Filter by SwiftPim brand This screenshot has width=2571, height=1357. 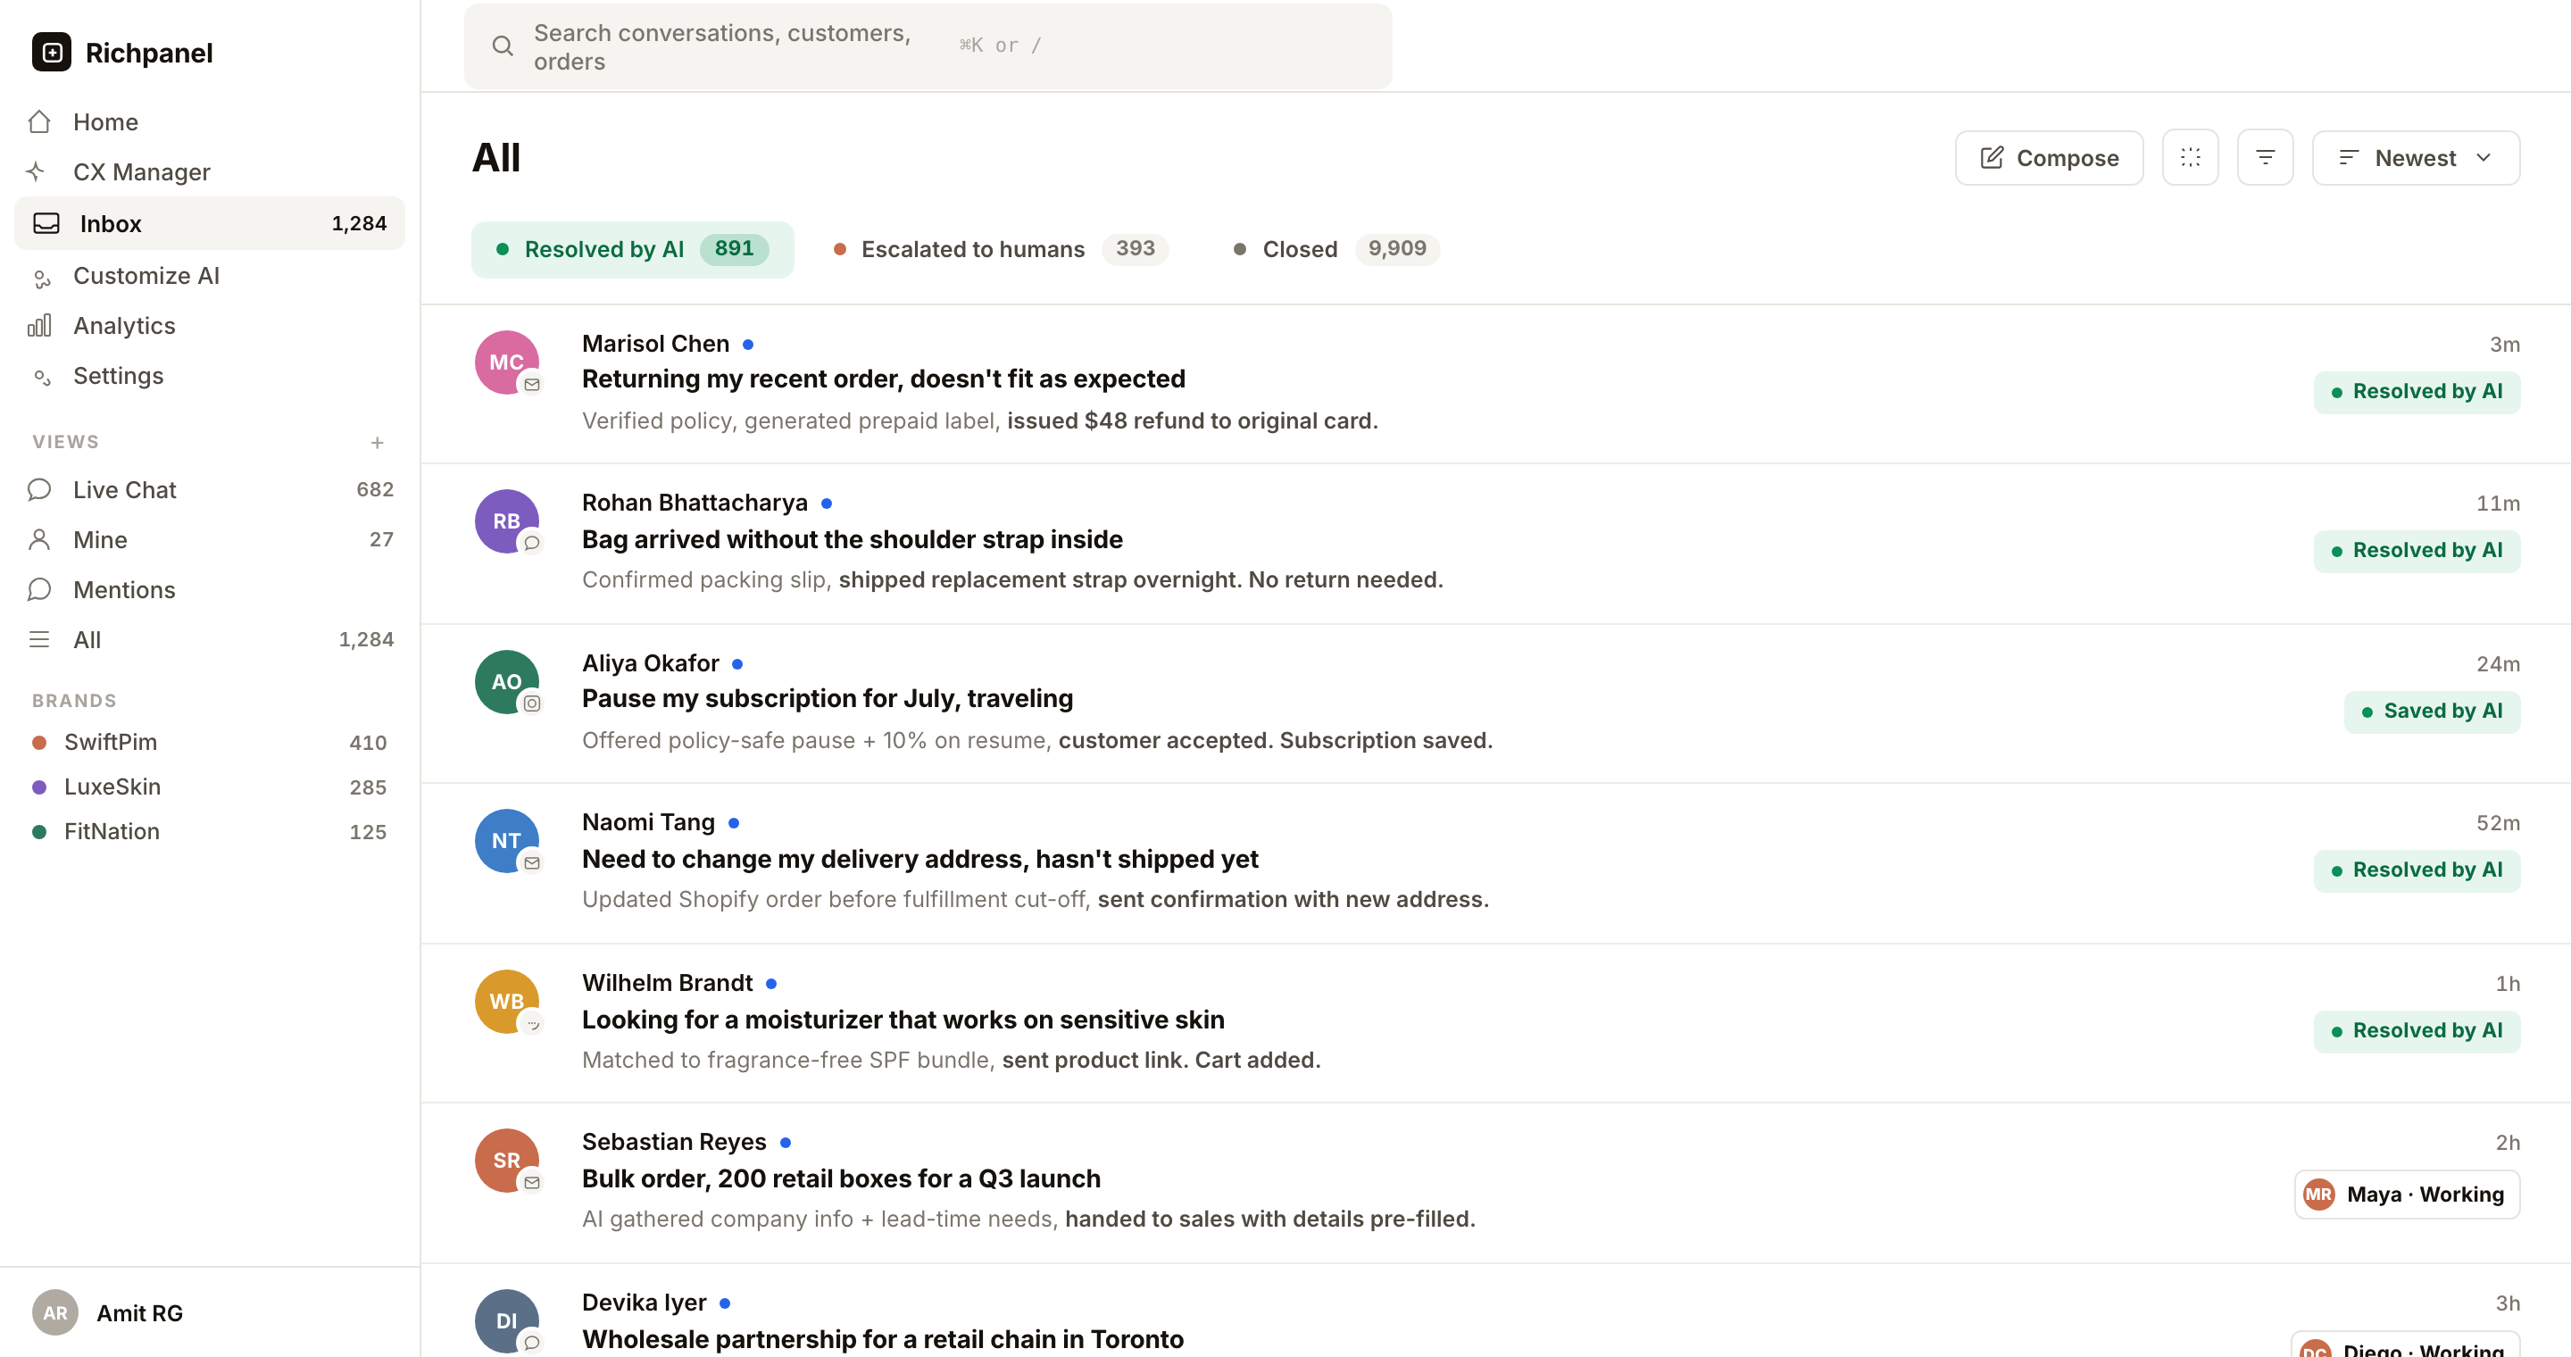(x=210, y=743)
